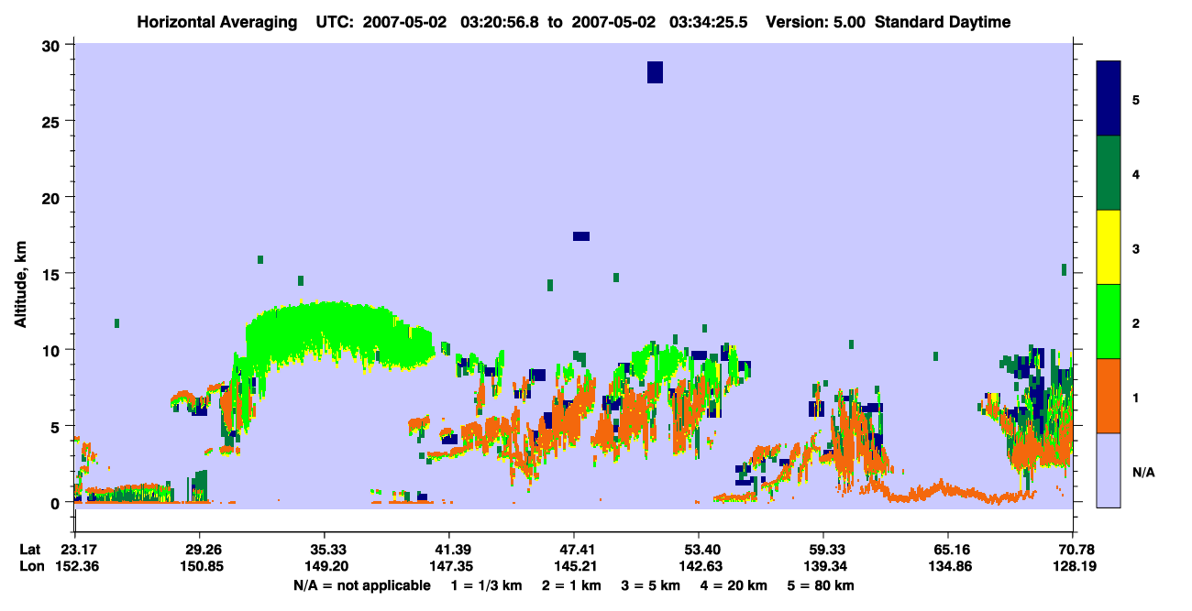1192x611 pixels.
Task: Click the '2 = 1 km' legend note
Action: click(571, 585)
